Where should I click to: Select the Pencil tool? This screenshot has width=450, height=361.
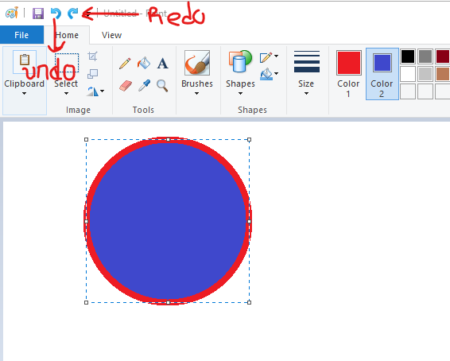pos(125,64)
